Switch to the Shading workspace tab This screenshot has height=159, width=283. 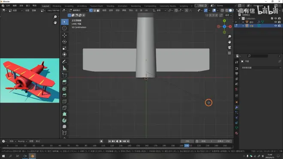click(110, 6)
